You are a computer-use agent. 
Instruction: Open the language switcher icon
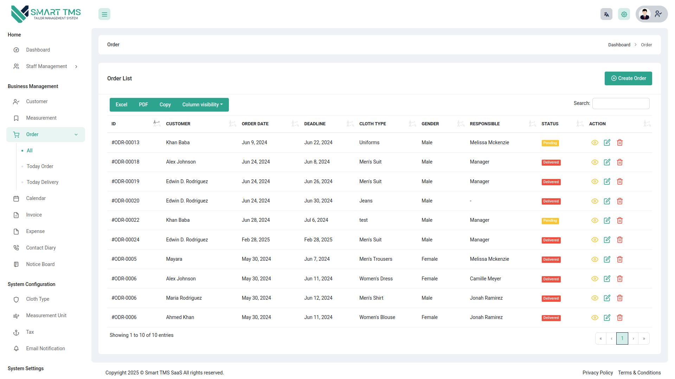(606, 14)
